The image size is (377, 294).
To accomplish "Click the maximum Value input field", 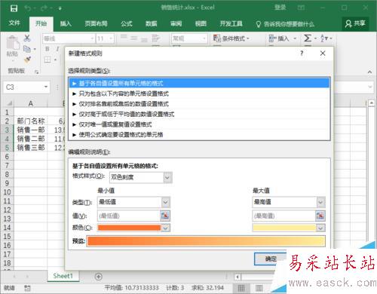I will (284, 216).
